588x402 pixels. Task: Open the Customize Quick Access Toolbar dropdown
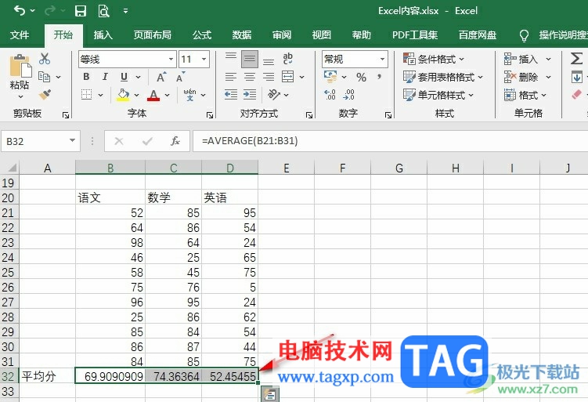125,11
